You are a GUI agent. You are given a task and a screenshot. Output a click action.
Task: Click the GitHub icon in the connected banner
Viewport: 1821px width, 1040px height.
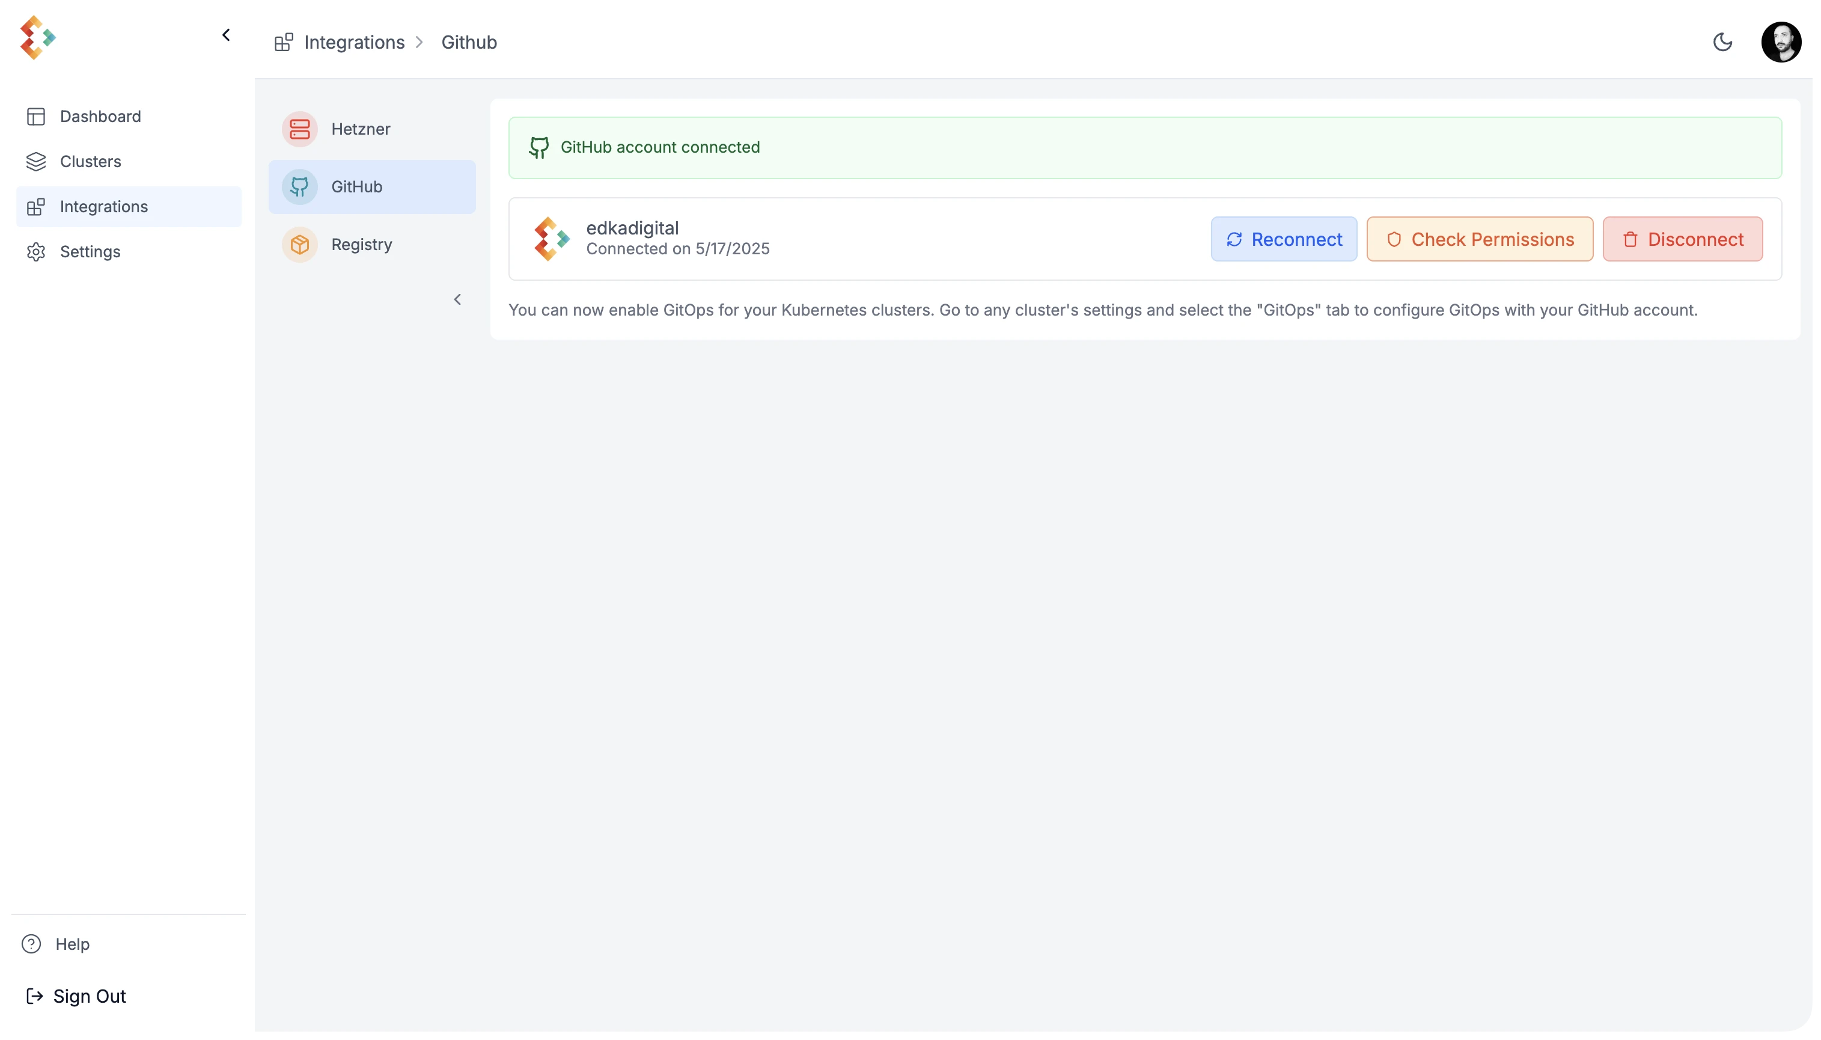click(539, 148)
